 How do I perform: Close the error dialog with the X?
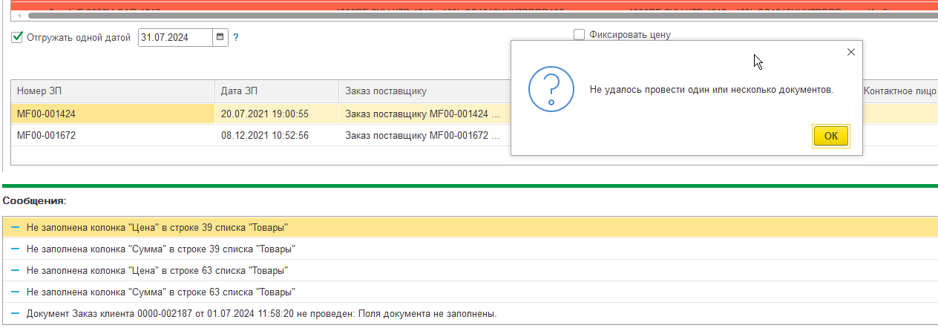point(851,52)
